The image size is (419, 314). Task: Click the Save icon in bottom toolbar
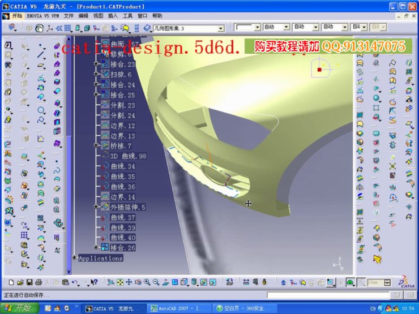(x=29, y=282)
